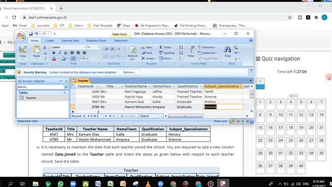The image size is (332, 187).
Task: Apply the red font color
Action: tap(54, 59)
